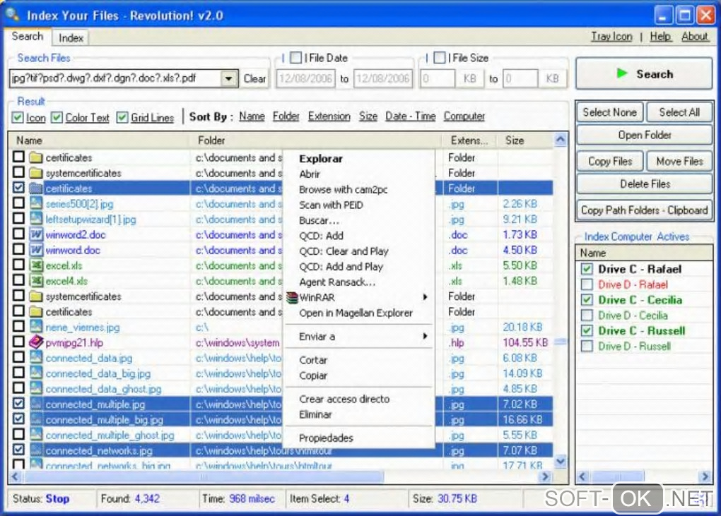Uncheck the box beside connected_multiple.jpg

tap(18, 404)
